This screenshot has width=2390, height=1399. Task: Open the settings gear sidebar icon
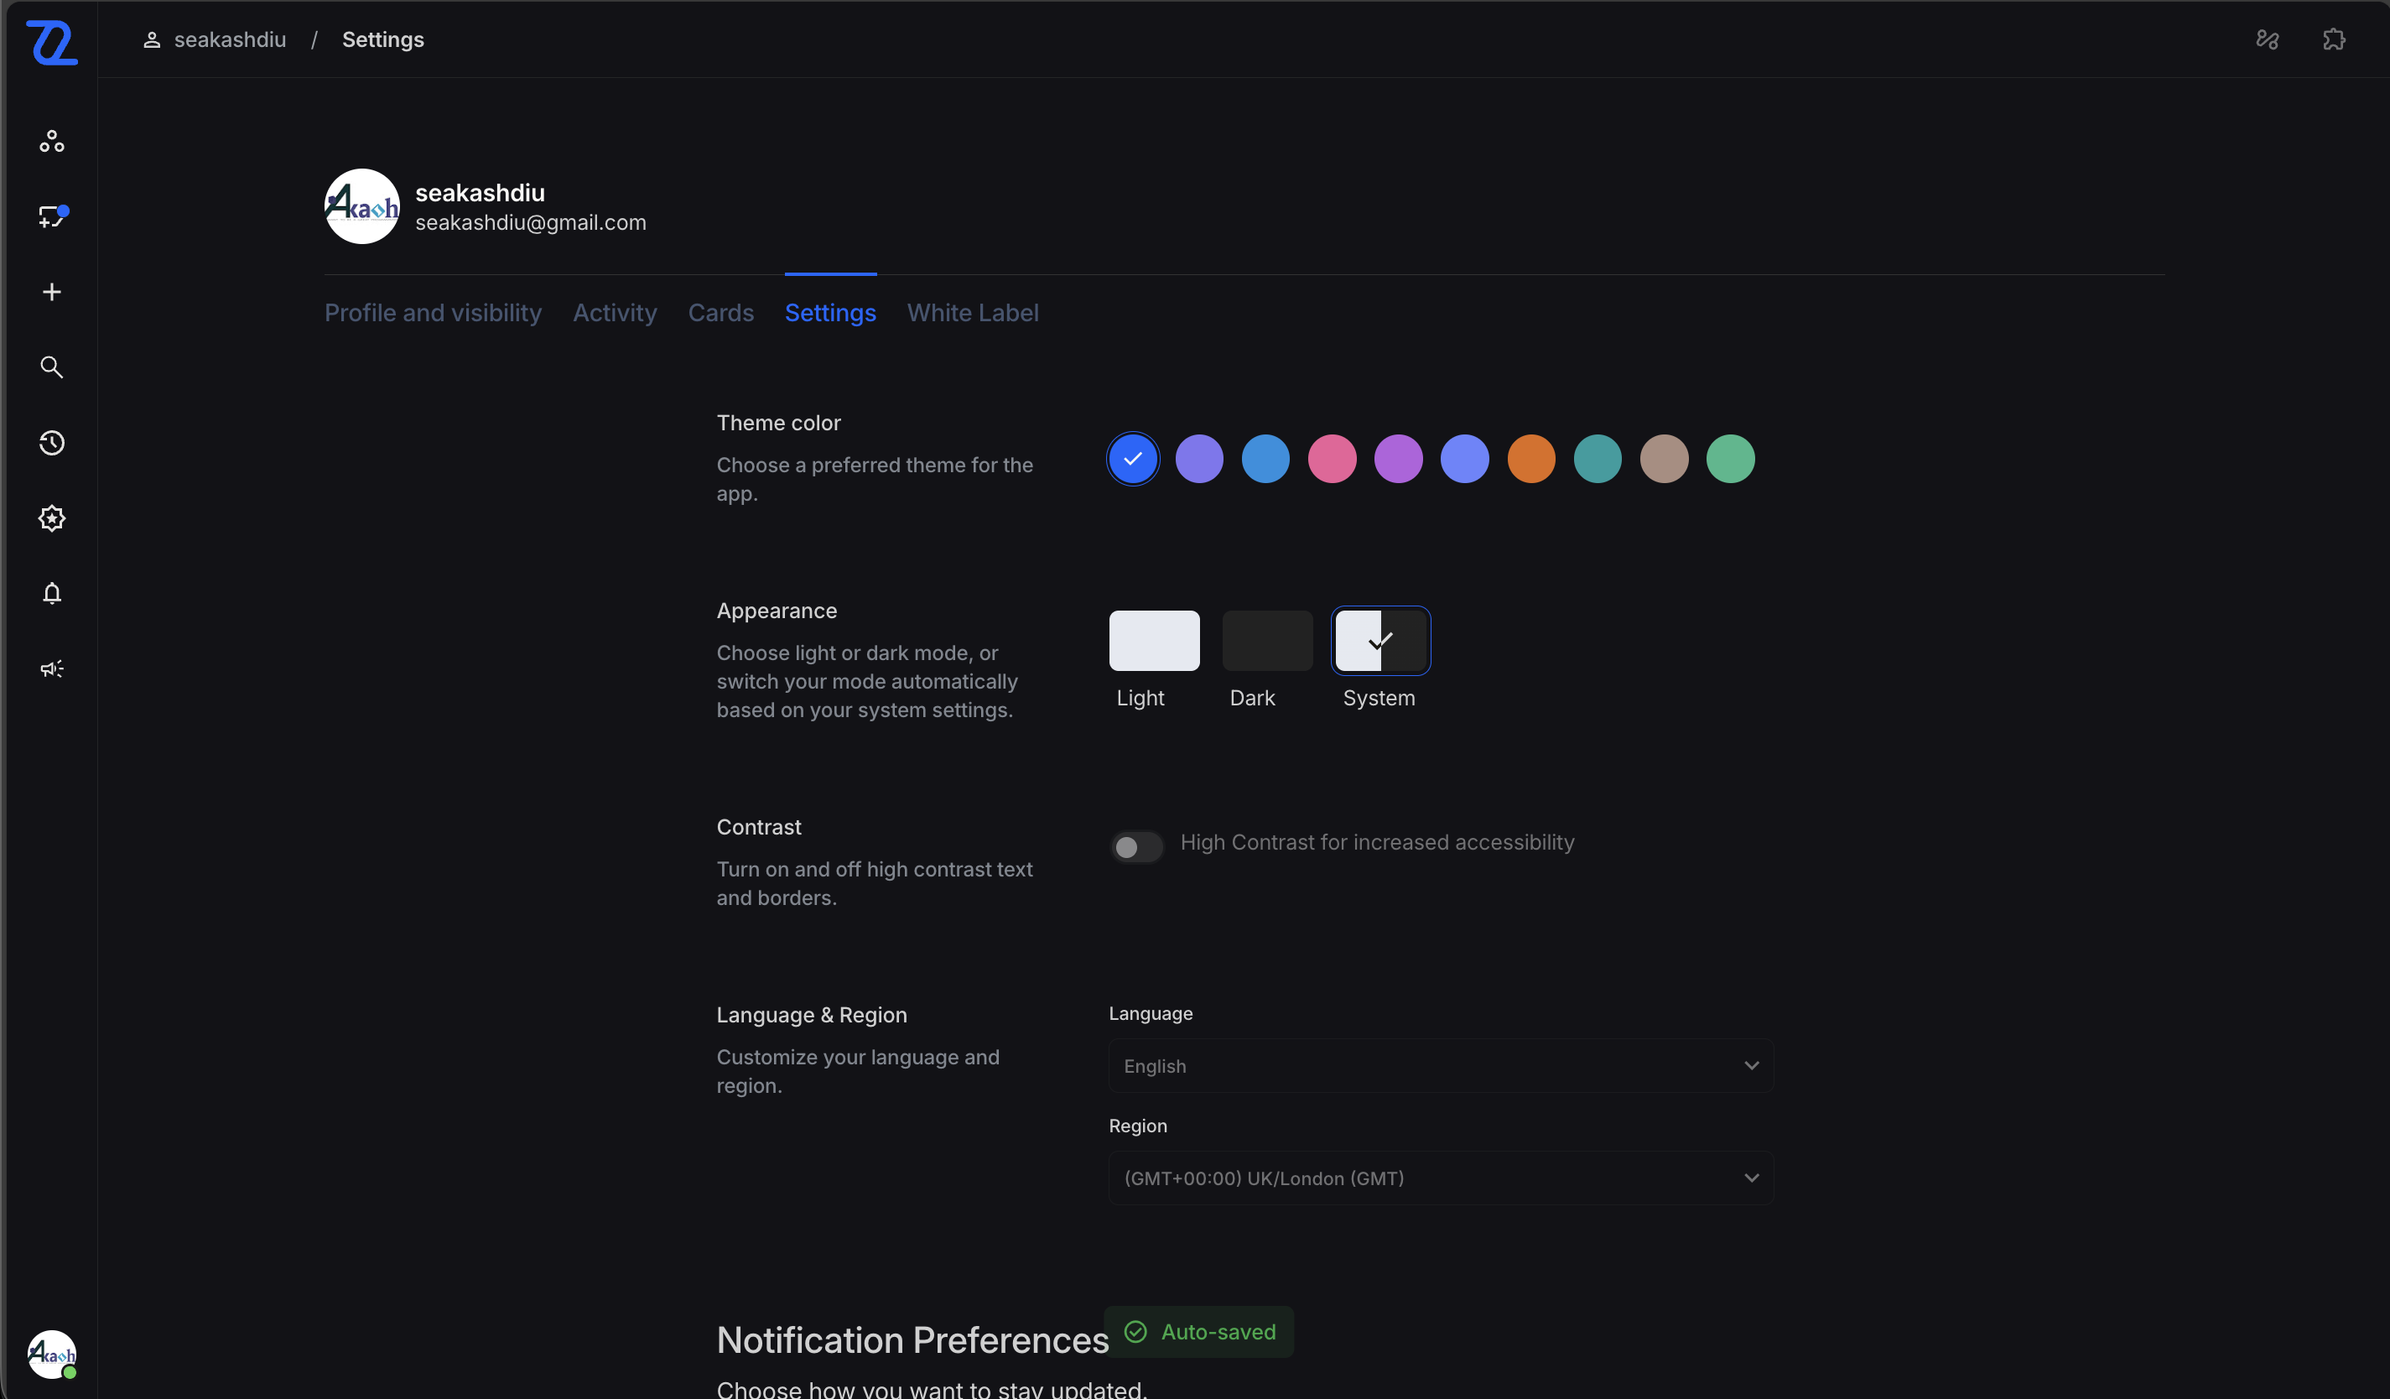pos(51,517)
